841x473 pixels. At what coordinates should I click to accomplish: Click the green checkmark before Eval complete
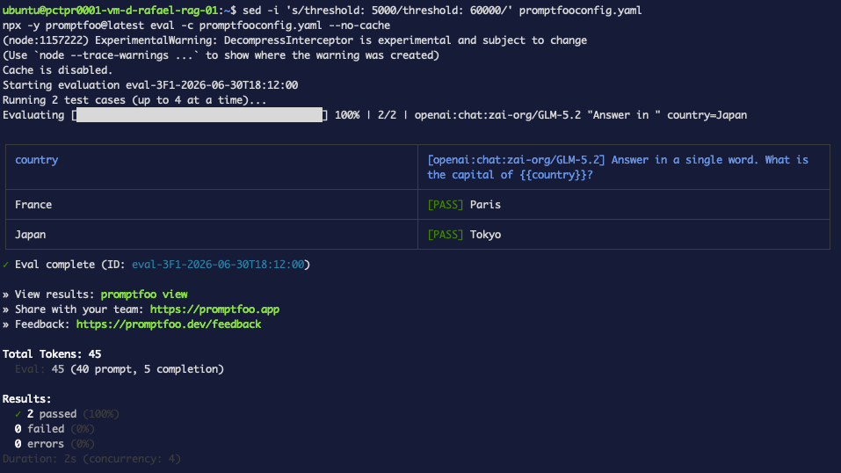point(5,264)
